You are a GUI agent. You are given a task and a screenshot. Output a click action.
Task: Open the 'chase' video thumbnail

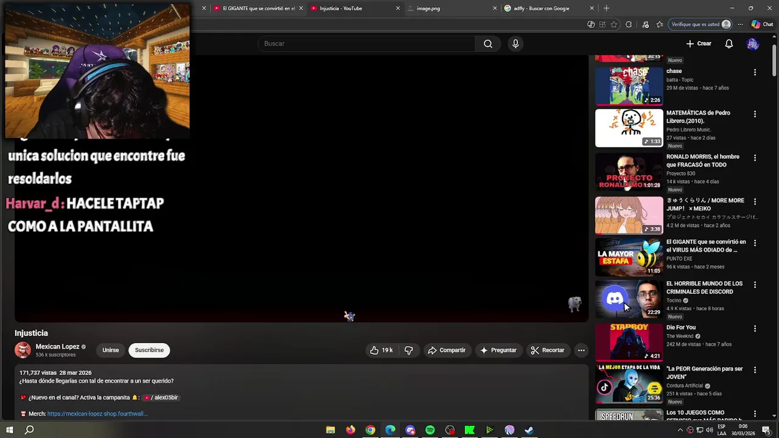pyautogui.click(x=629, y=86)
